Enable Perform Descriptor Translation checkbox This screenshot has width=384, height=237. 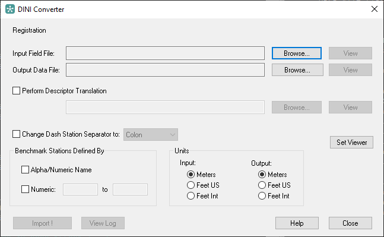(x=16, y=91)
